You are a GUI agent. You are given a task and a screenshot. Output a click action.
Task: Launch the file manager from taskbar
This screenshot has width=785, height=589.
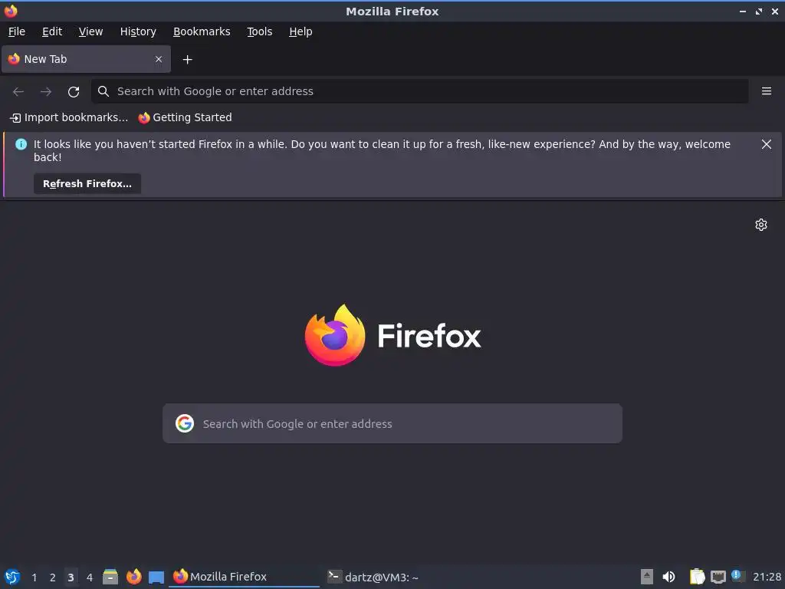[x=110, y=577]
